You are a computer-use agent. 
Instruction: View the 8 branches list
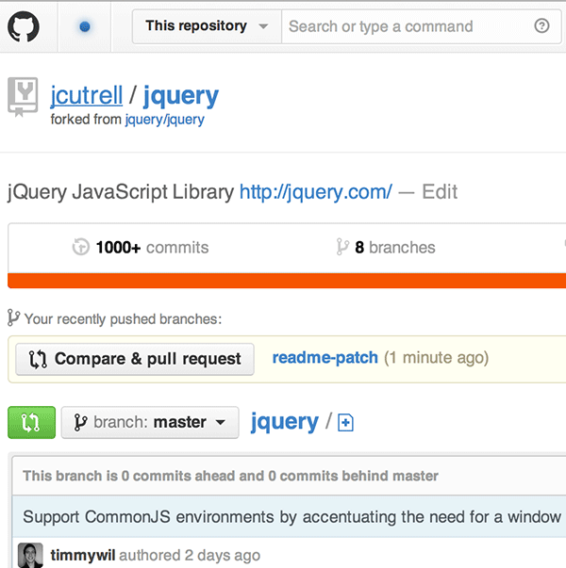point(394,248)
